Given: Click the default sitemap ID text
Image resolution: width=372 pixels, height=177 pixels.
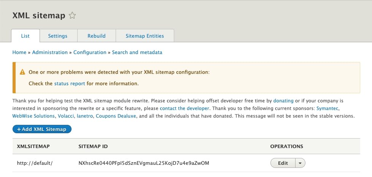Looking at the screenshot, I should tap(144, 163).
